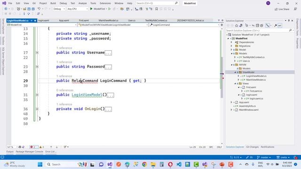Click the File Explorer taskbar icon
The image size is (301, 169).
coord(153,164)
